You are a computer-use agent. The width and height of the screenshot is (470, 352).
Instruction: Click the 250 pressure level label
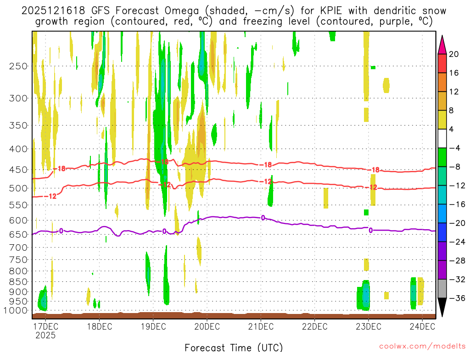coord(18,66)
